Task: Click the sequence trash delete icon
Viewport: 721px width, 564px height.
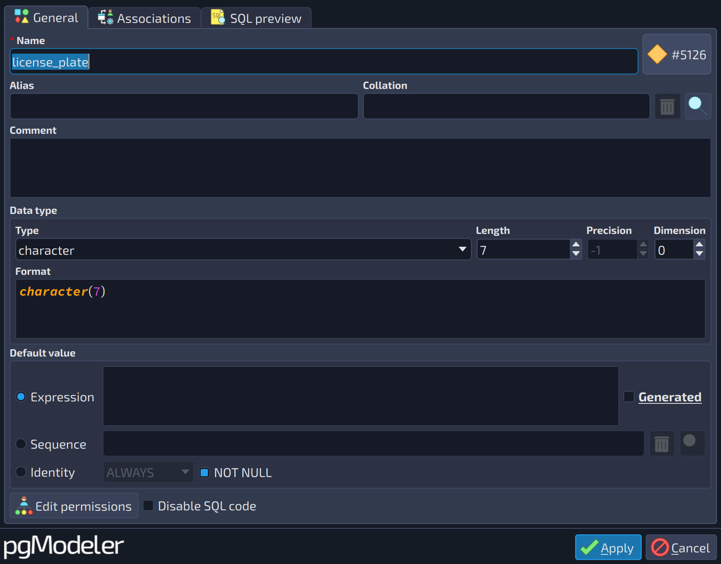Action: coord(662,444)
